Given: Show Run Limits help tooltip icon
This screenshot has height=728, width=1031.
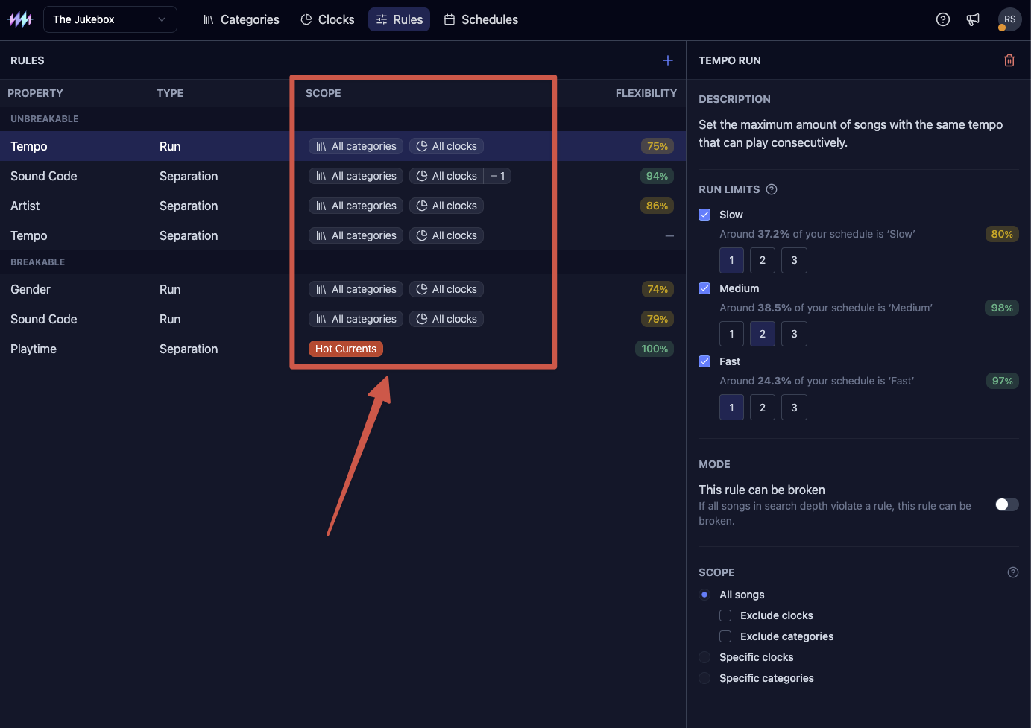Looking at the screenshot, I should [x=772, y=189].
